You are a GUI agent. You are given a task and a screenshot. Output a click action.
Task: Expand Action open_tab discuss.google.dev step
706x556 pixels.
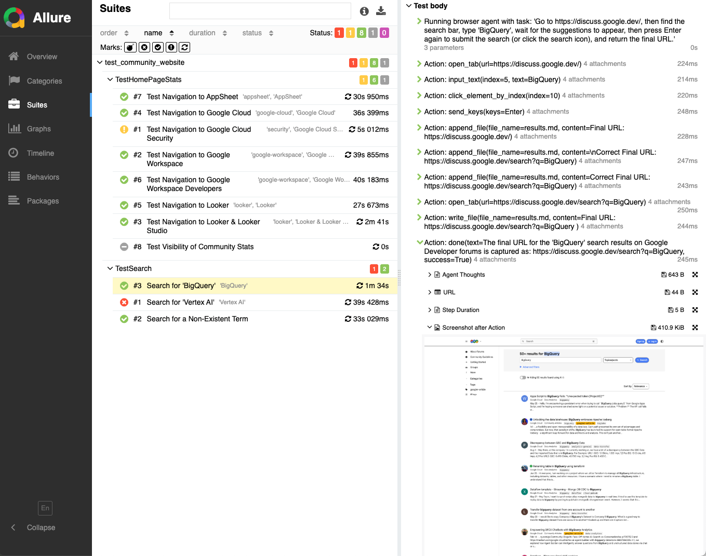(x=419, y=64)
